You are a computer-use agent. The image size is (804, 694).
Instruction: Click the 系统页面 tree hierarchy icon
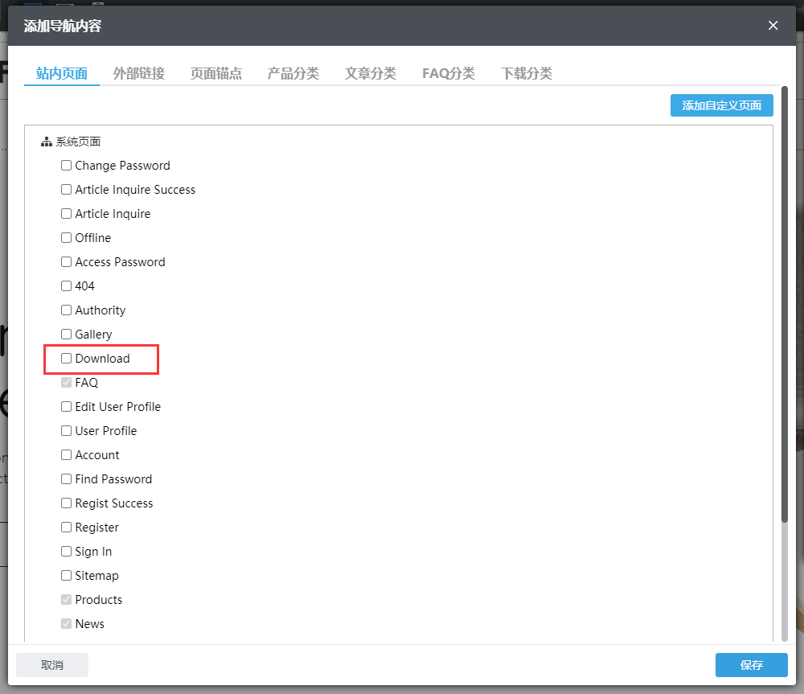(46, 142)
